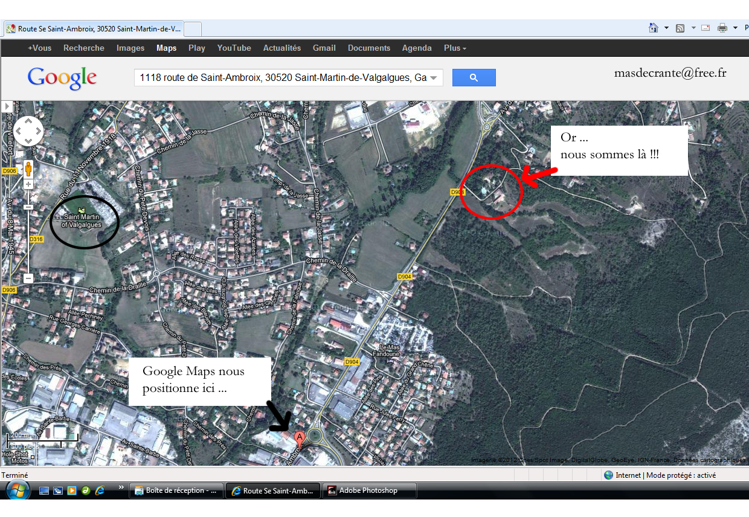Select the Route Se Saint-Ambroix browser tab
Screen dimensions: 749x517
[93, 28]
